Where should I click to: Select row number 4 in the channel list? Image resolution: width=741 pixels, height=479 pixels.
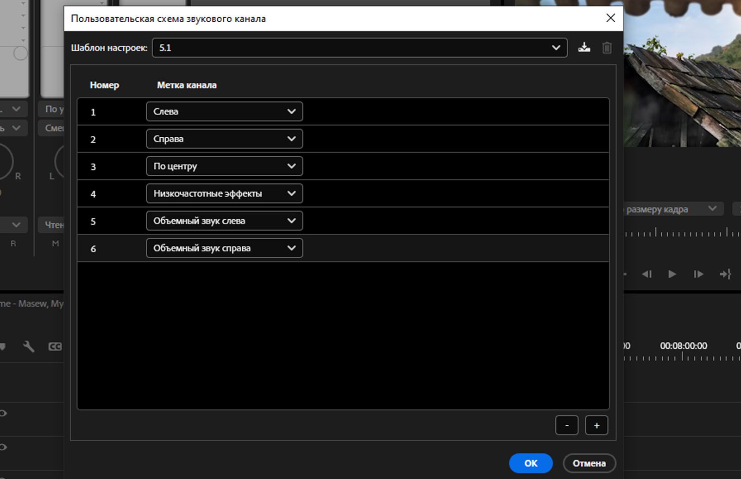[343, 194]
